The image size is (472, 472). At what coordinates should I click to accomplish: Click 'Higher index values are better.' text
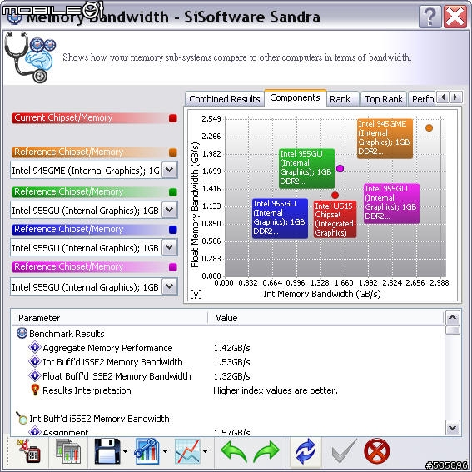276,390
